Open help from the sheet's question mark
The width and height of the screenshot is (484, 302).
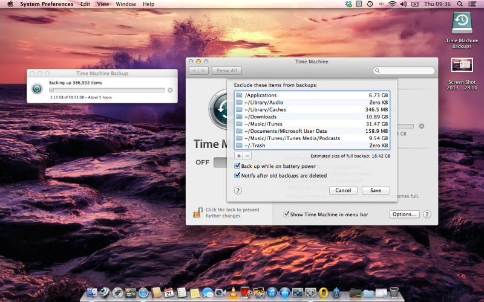coord(238,190)
